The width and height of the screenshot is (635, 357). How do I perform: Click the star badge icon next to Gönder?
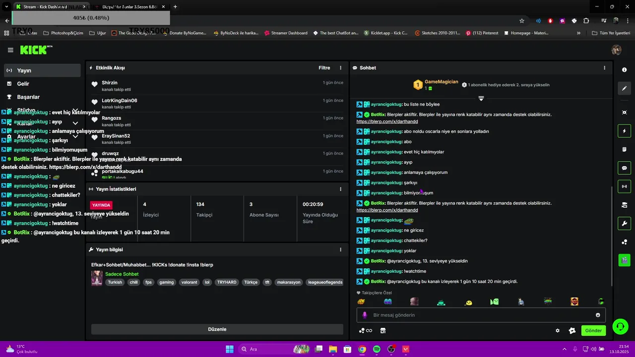[x=572, y=331]
